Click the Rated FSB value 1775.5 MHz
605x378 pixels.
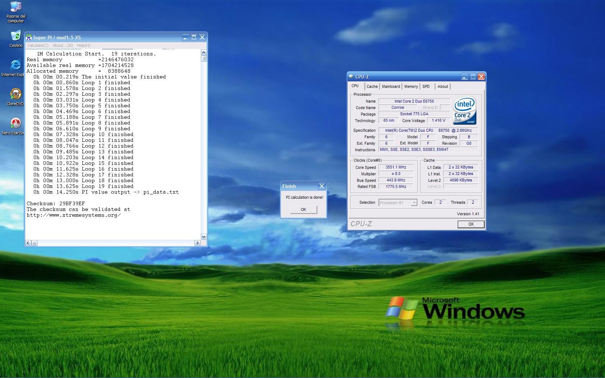[396, 187]
